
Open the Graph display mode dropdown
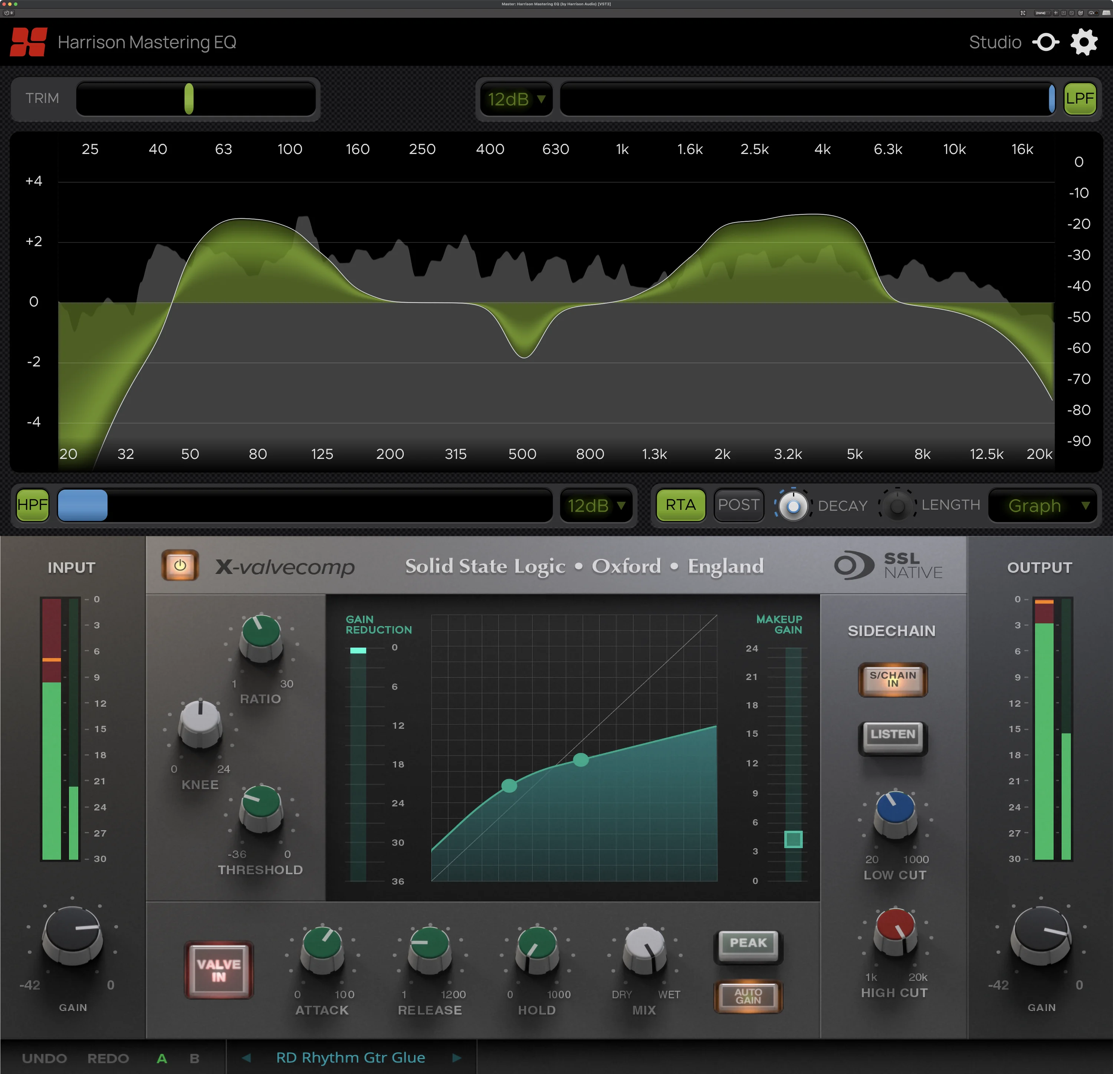pos(1043,506)
